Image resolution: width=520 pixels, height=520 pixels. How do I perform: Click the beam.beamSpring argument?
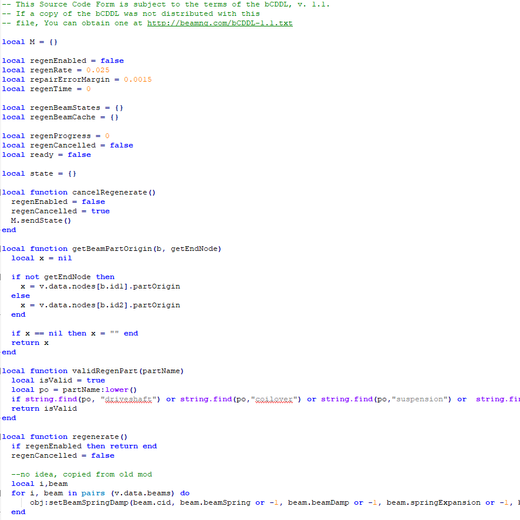[x=215, y=503]
